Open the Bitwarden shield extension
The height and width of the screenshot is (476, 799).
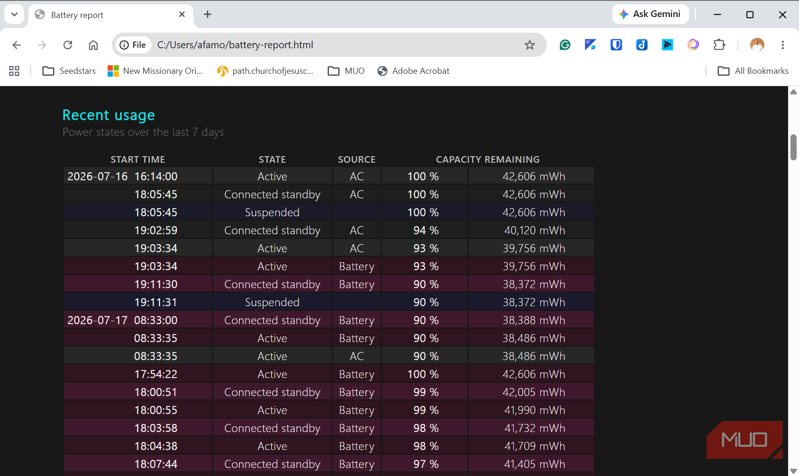[x=616, y=45]
